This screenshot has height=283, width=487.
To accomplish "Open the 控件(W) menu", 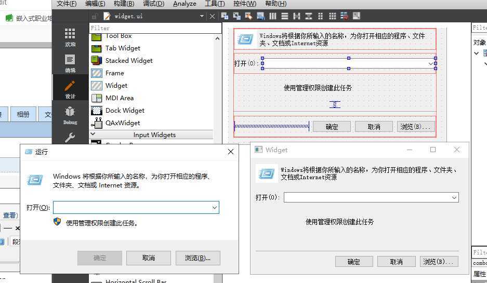I will 245,4.
